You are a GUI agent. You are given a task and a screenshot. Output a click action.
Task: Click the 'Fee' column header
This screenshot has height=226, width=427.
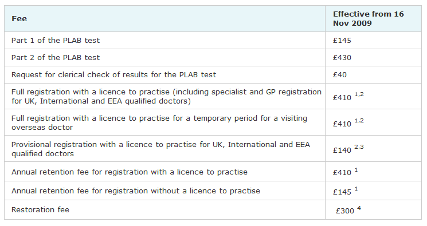pos(19,18)
